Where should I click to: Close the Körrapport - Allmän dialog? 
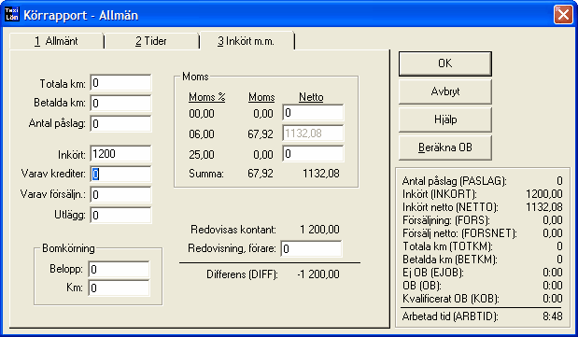click(563, 15)
